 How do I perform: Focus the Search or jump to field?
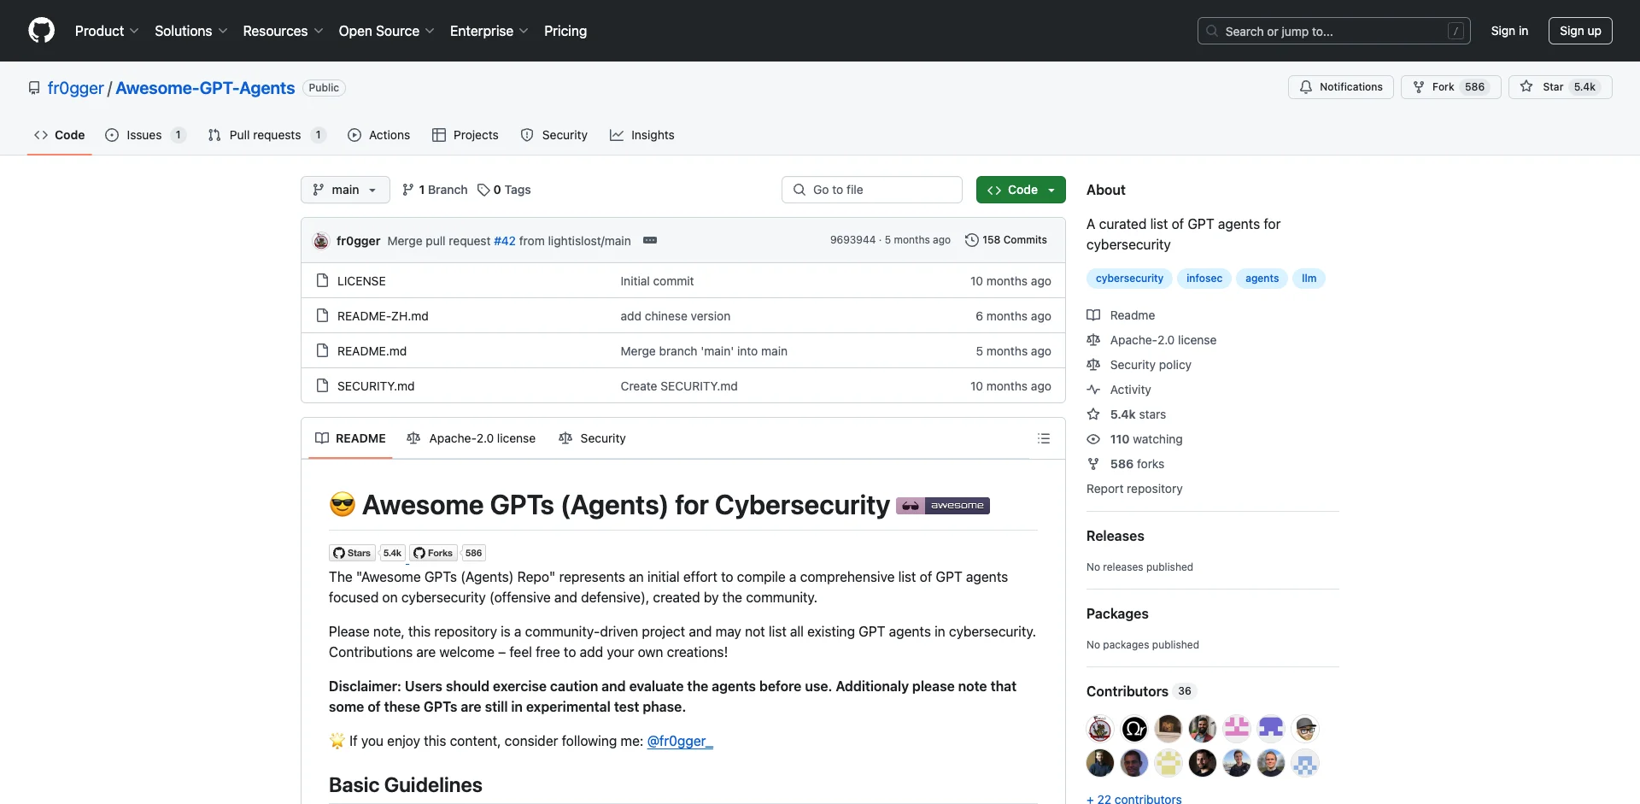[x=1334, y=31]
